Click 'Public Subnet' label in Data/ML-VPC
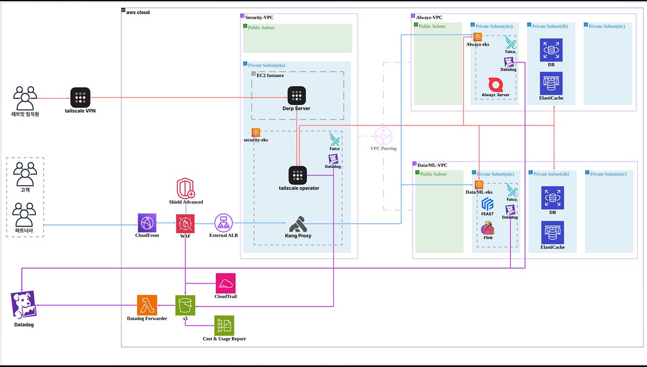 point(433,174)
